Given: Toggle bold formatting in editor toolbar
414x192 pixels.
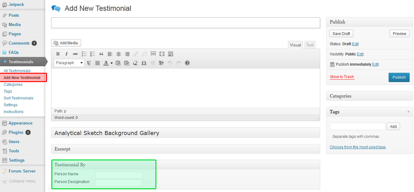Looking at the screenshot, I should [58, 54].
